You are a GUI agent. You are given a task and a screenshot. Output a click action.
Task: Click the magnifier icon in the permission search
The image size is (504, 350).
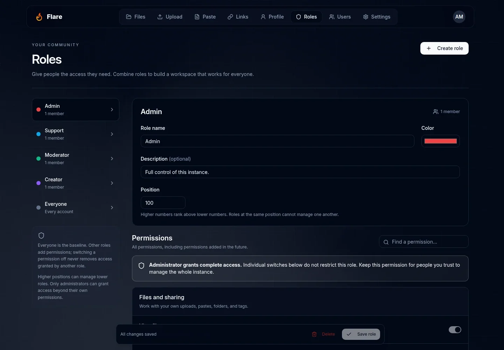pos(386,242)
